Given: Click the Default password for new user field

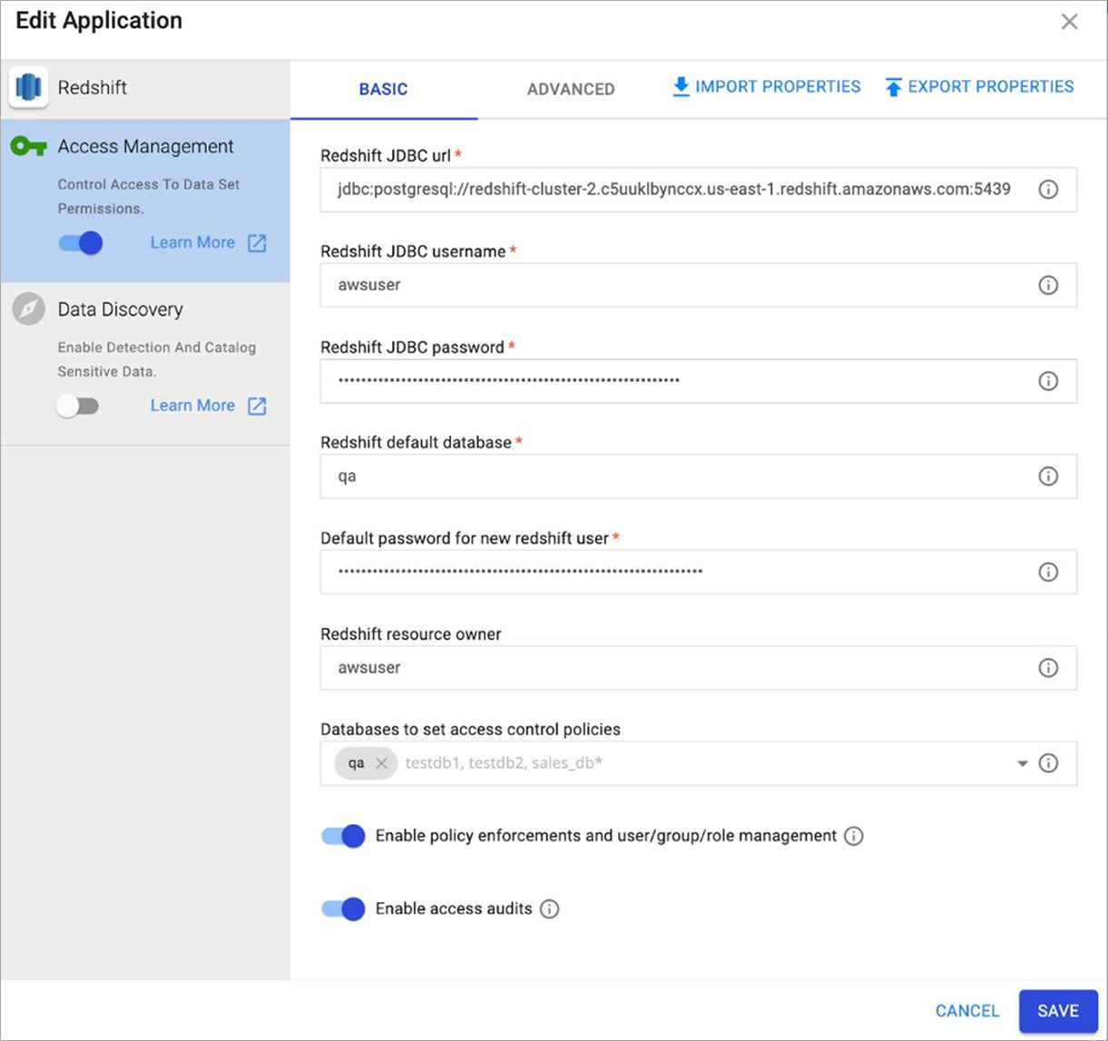Looking at the screenshot, I should pyautogui.click(x=699, y=572).
